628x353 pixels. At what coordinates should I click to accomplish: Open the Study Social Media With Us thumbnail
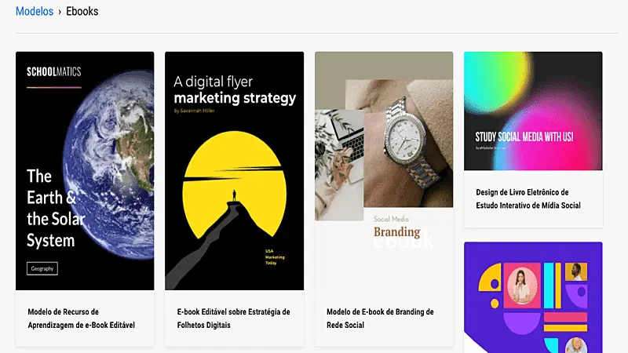(533, 111)
